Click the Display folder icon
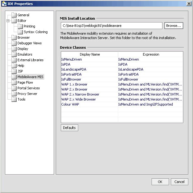The image size is (193, 193). 14,49
